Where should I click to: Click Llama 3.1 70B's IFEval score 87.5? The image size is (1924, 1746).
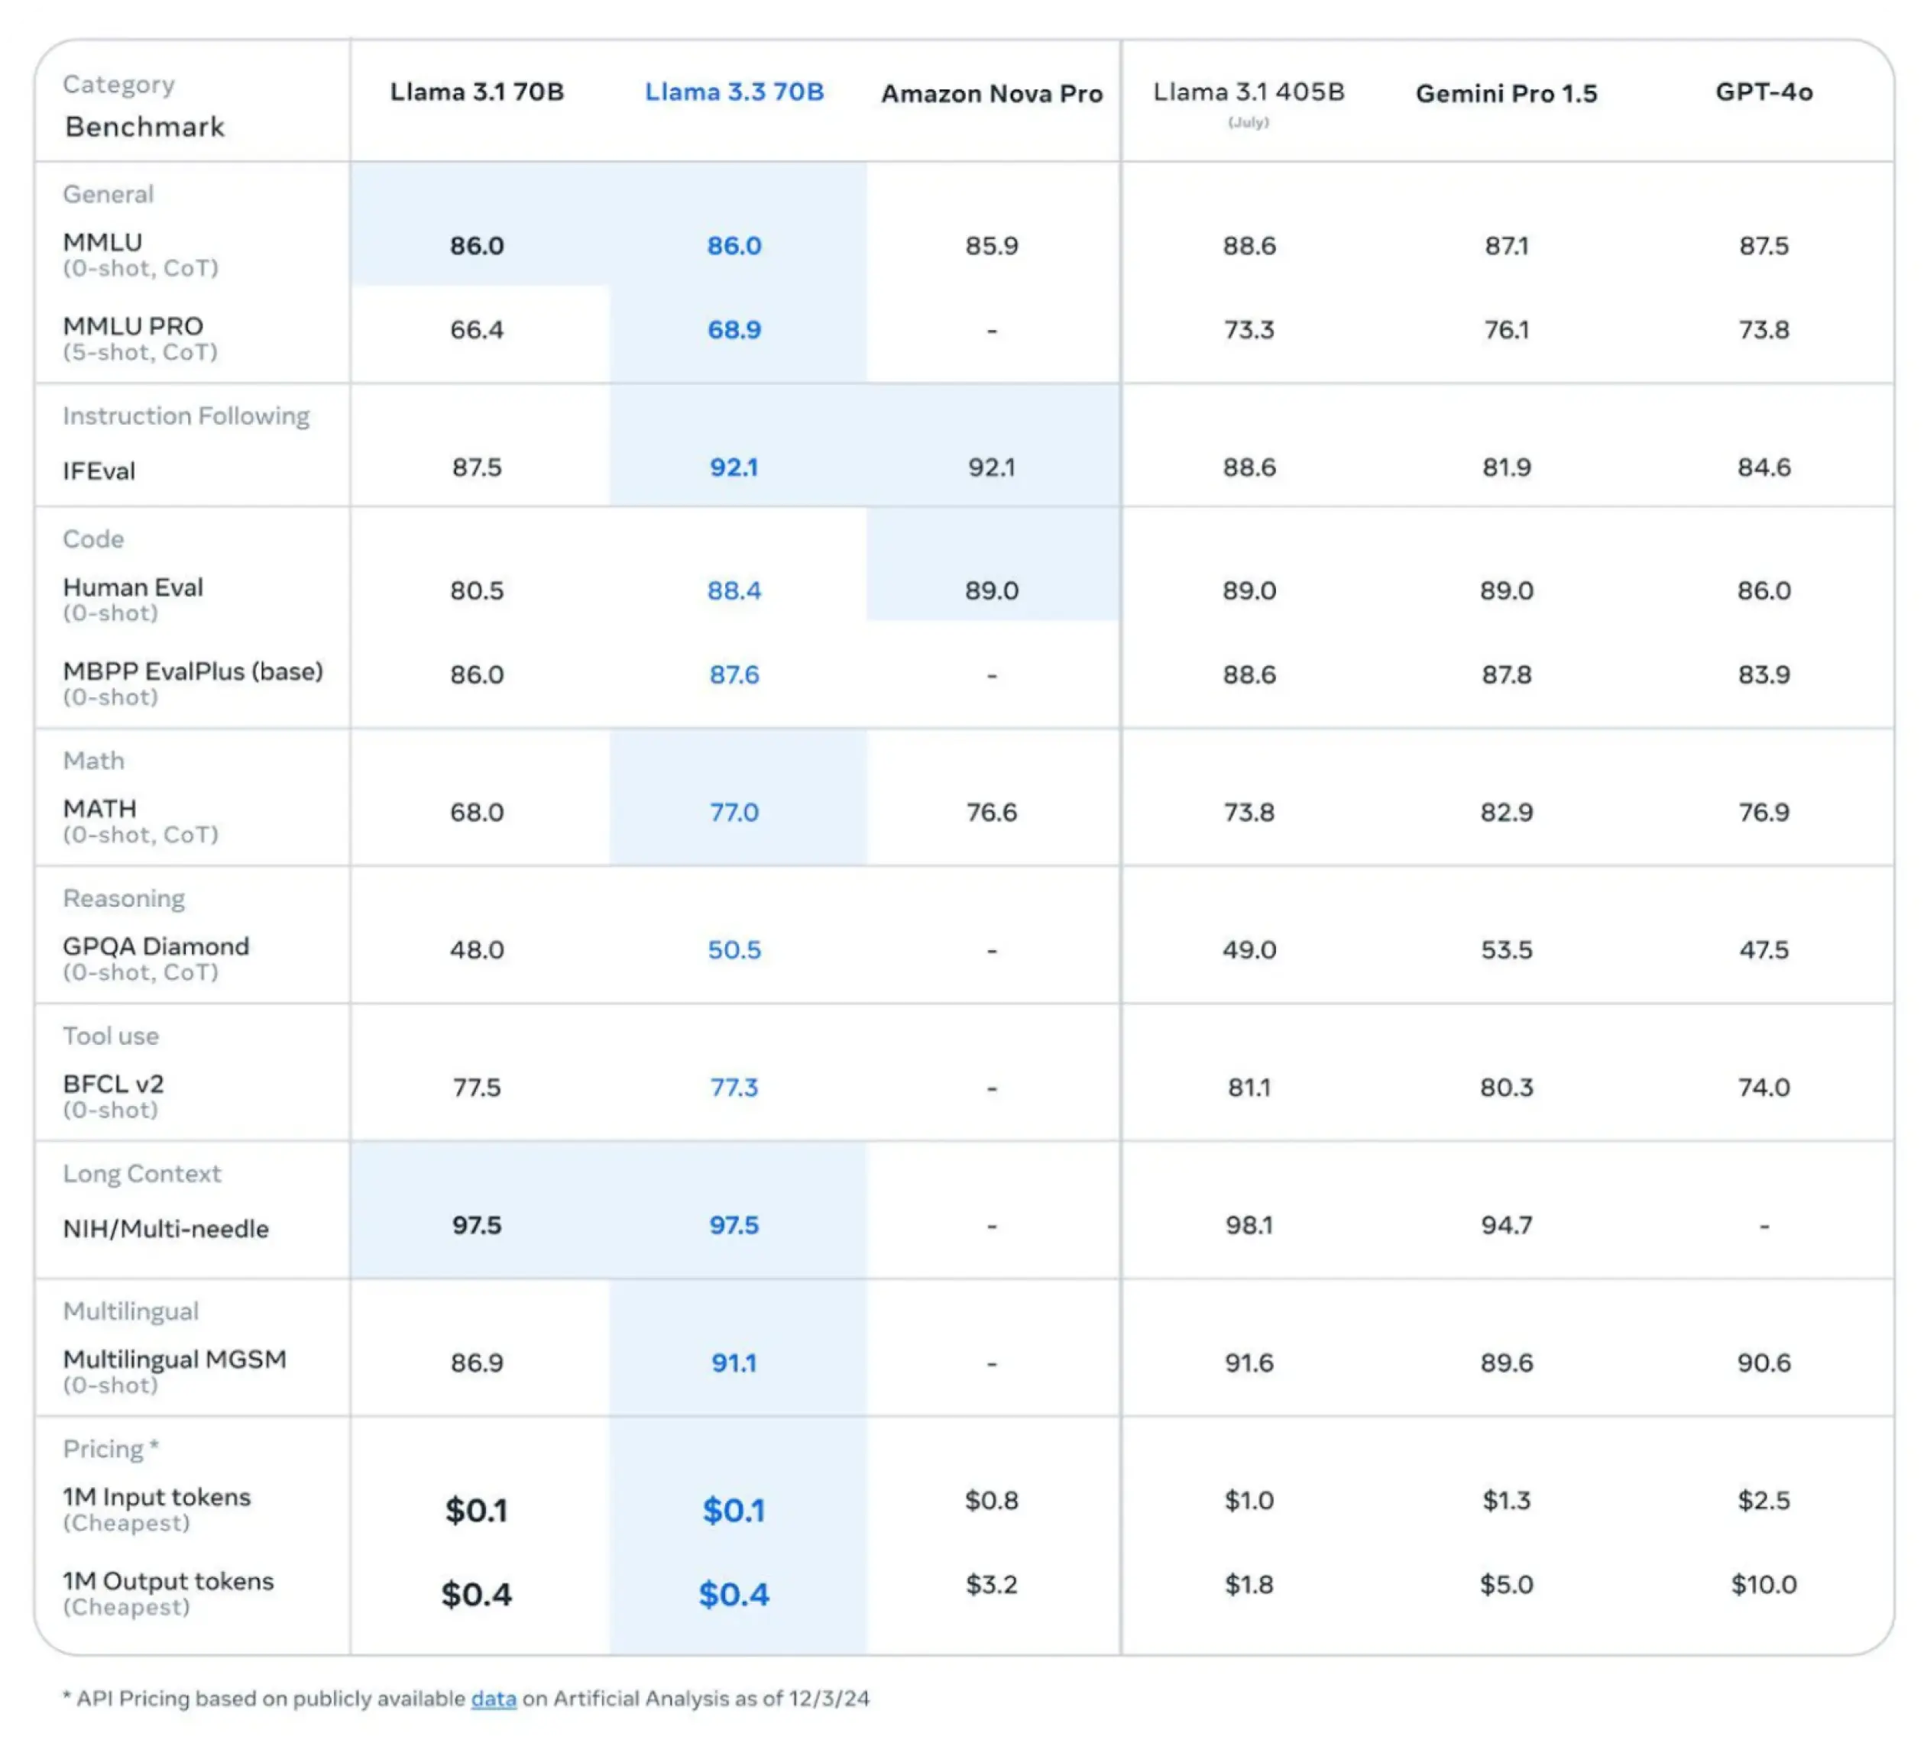pyautogui.click(x=476, y=467)
